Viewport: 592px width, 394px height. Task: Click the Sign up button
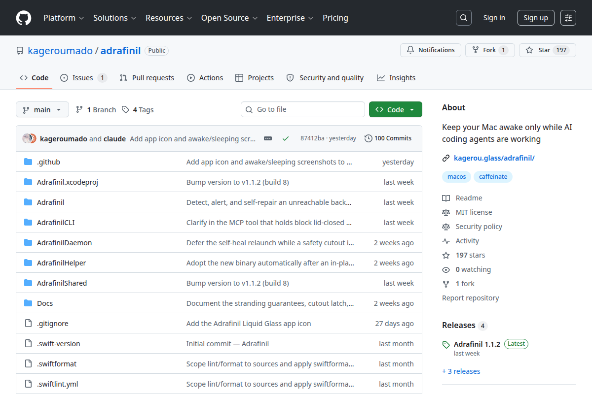click(x=536, y=18)
